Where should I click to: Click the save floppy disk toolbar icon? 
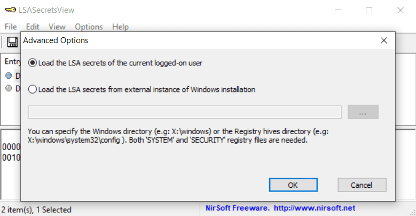(12, 42)
